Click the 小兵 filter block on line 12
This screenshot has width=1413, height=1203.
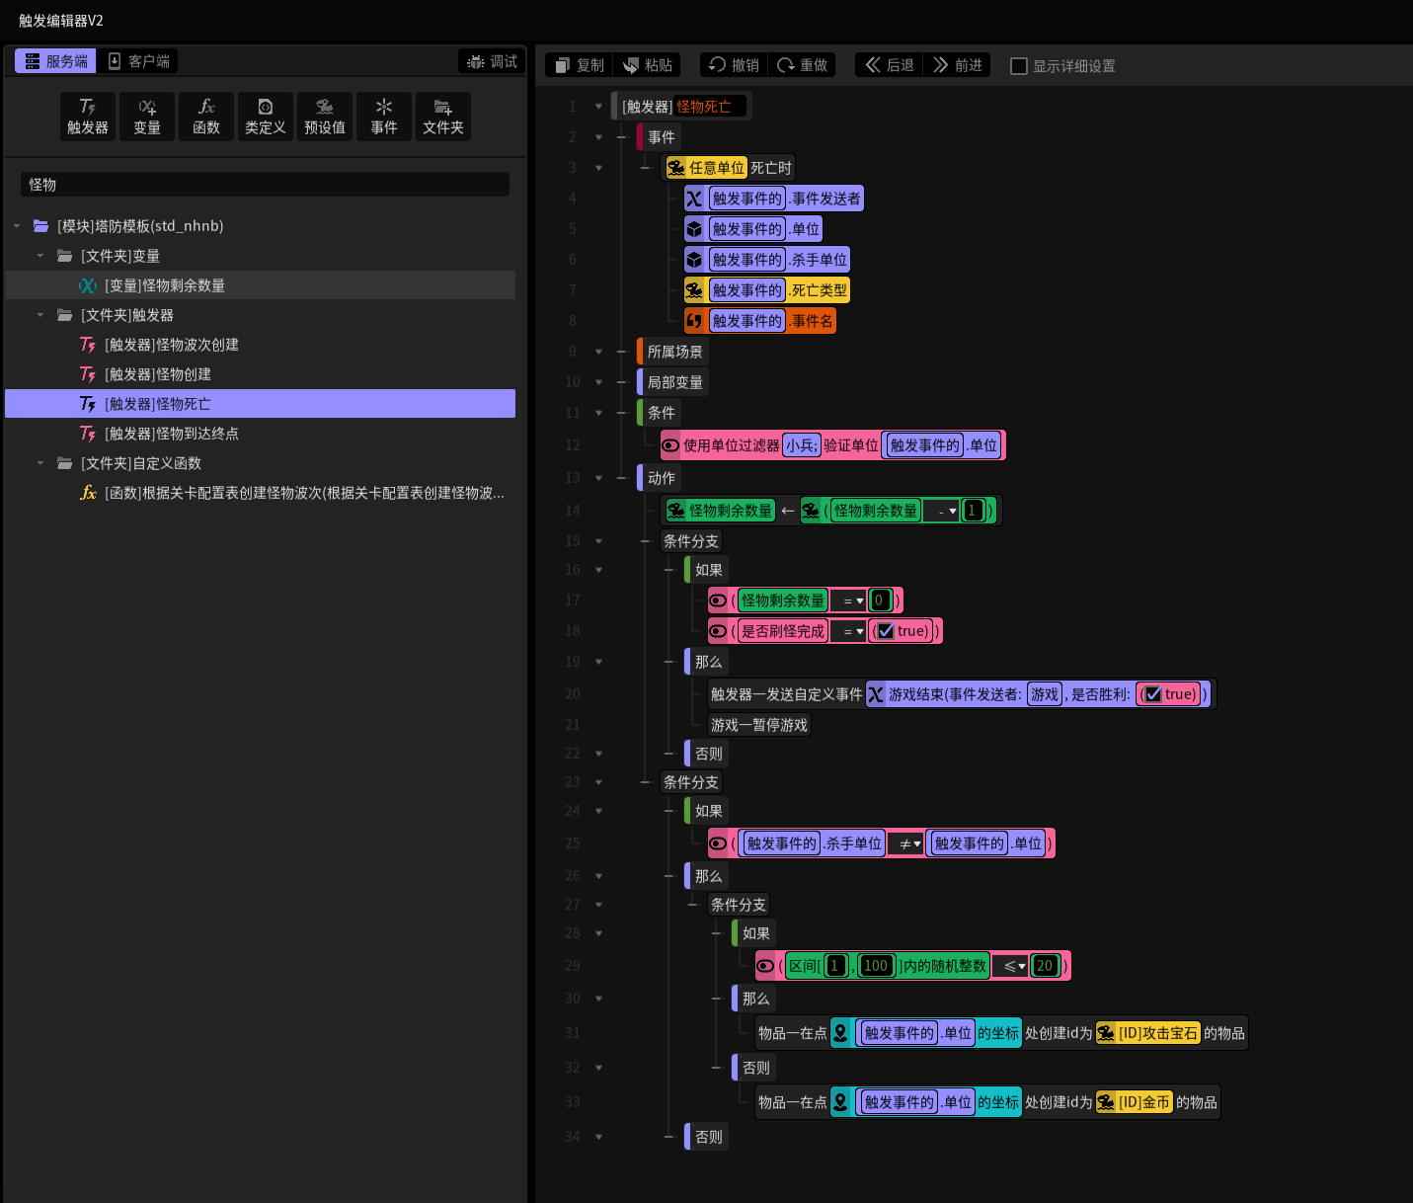(801, 445)
